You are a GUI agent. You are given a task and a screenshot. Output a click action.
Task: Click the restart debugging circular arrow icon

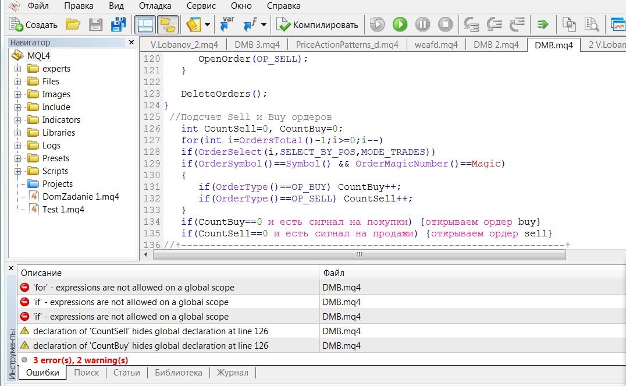377,25
